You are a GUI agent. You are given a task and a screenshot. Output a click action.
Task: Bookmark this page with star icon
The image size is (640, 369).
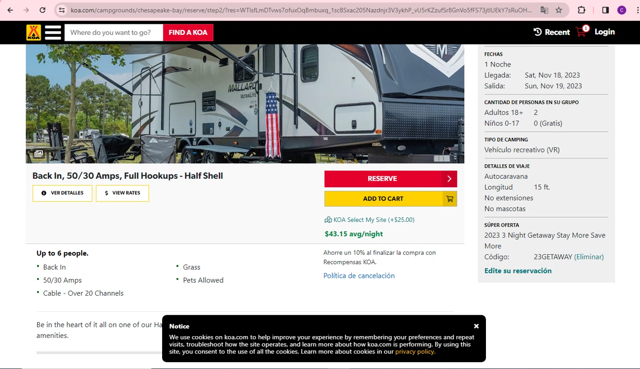(x=559, y=10)
